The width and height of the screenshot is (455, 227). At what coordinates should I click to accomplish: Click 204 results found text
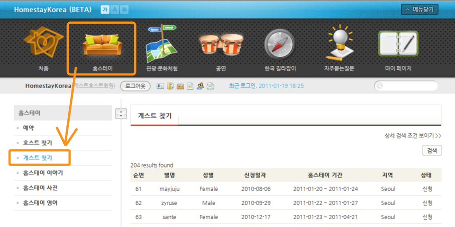pyautogui.click(x=152, y=165)
